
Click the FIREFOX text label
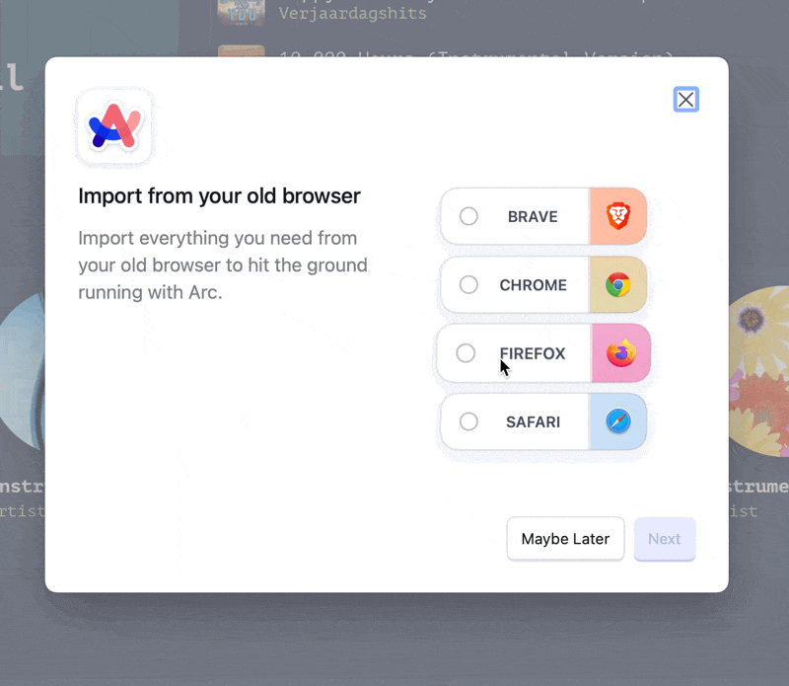(533, 353)
